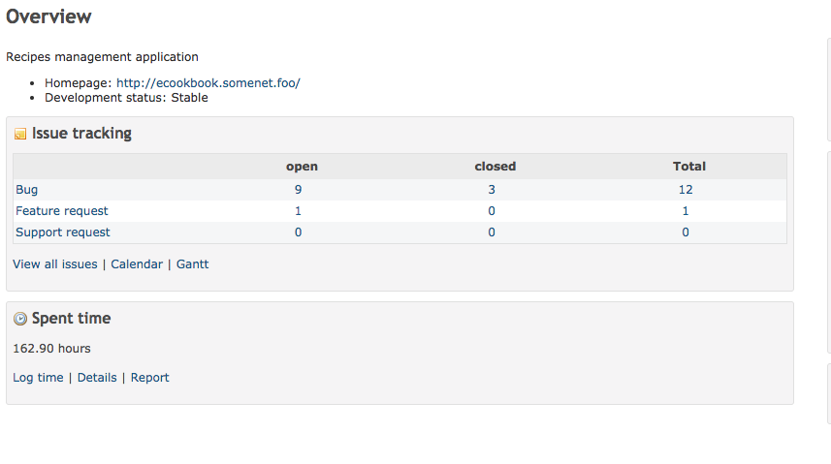View the 1 open Feature request

(x=299, y=211)
